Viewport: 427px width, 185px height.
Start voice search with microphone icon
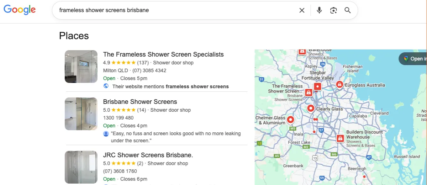pyautogui.click(x=319, y=10)
